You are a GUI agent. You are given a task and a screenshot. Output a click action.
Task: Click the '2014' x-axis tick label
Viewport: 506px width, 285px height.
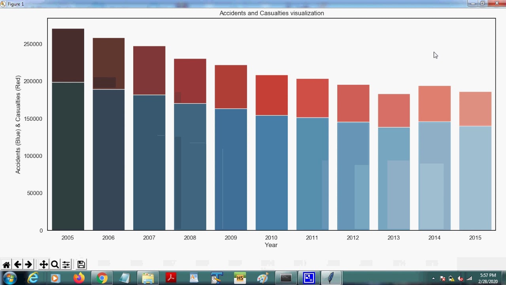(434, 238)
